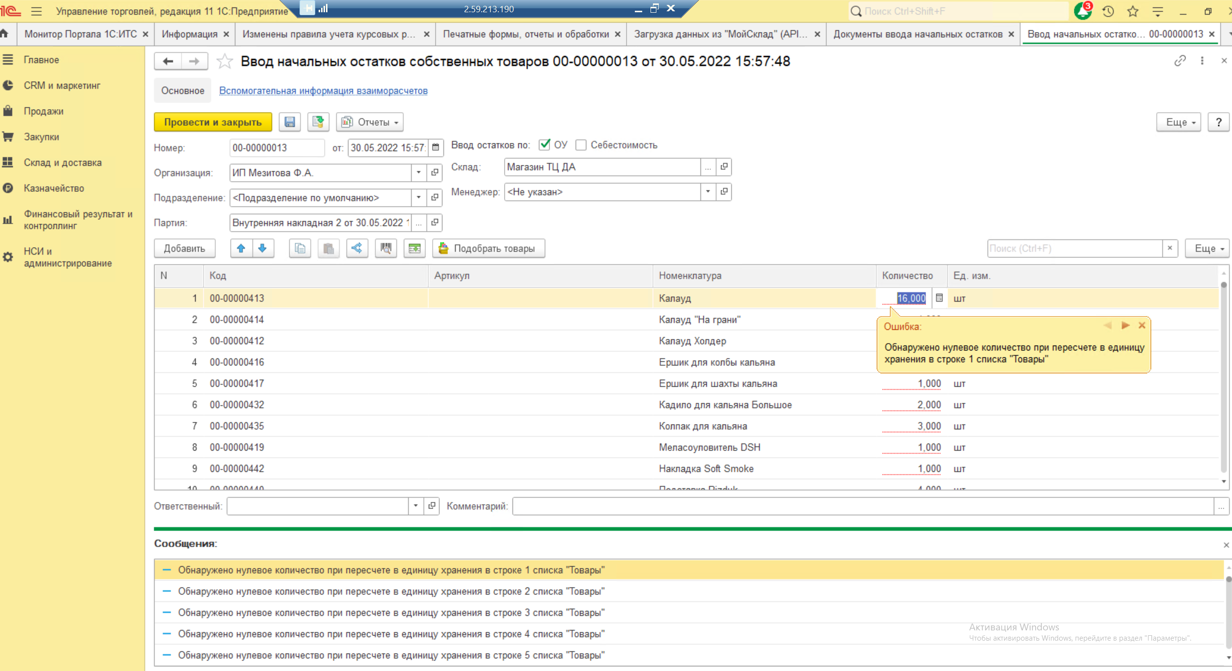Select the Основное section button
The width and height of the screenshot is (1232, 671).
click(183, 91)
